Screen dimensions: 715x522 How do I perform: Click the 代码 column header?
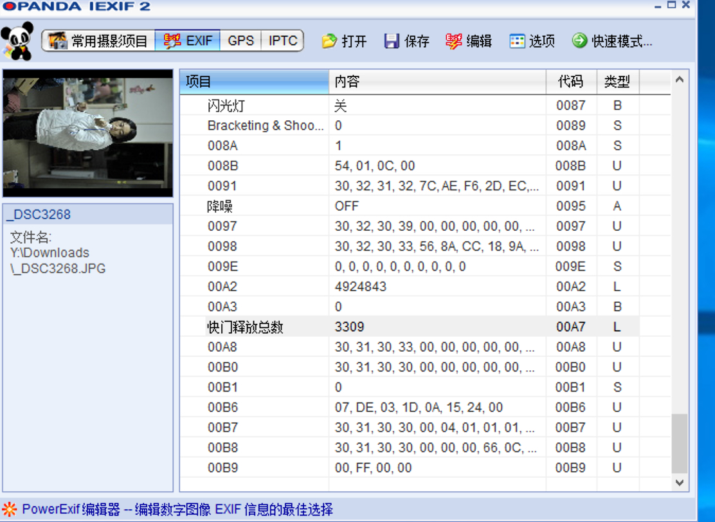click(572, 82)
